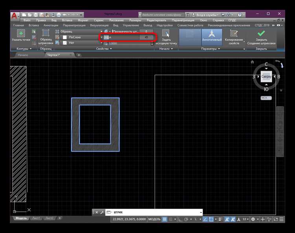
Task: Click the transparency value field showing 0
Action: [146, 32]
